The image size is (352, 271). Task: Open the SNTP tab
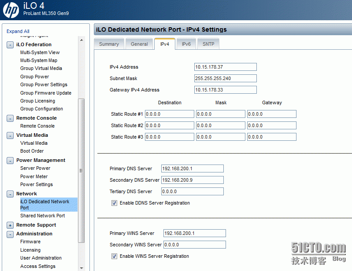[208, 44]
